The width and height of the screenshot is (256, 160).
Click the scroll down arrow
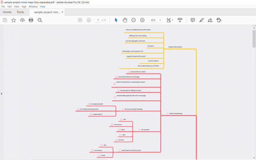[254, 158]
